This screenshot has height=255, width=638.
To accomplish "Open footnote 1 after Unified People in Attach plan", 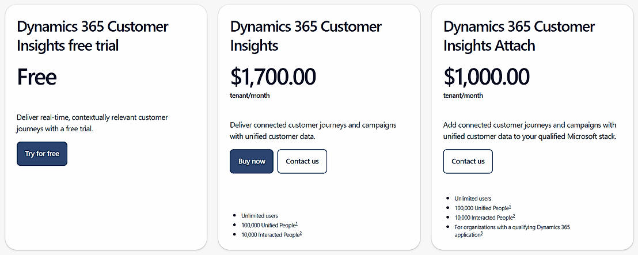I will (x=510, y=206).
